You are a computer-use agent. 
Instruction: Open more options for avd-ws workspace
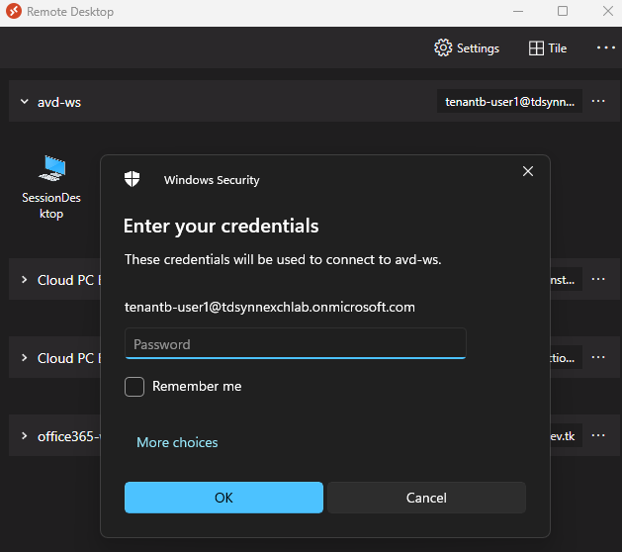(x=598, y=101)
